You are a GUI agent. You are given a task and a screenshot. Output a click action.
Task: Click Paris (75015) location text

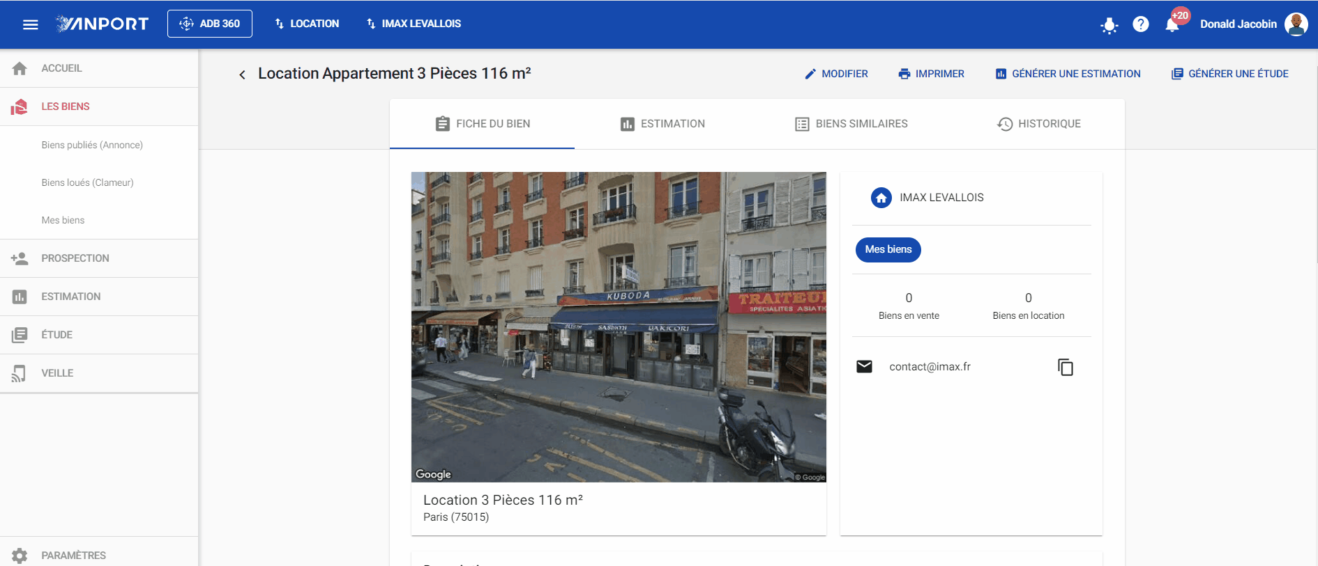(x=456, y=517)
